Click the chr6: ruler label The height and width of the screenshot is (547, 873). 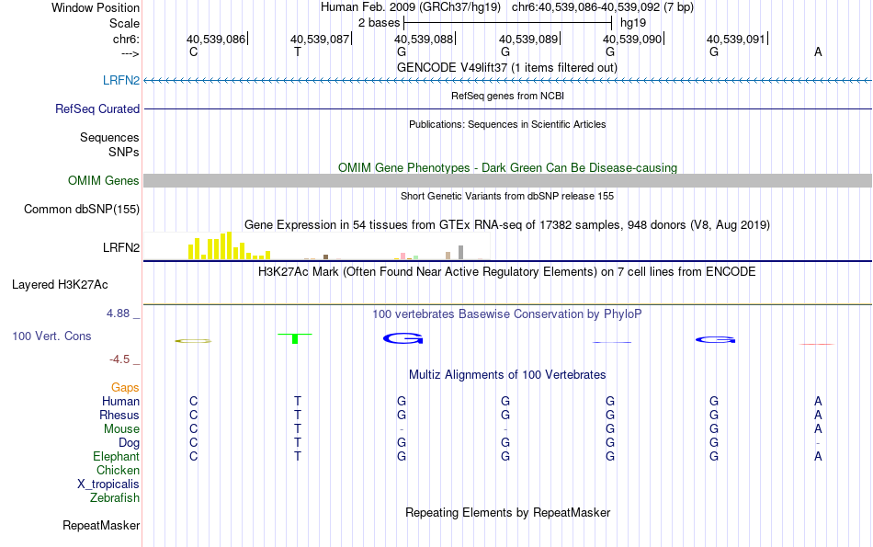[x=126, y=39]
